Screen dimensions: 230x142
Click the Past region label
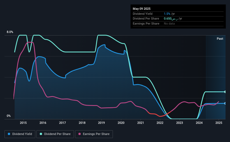220,39
